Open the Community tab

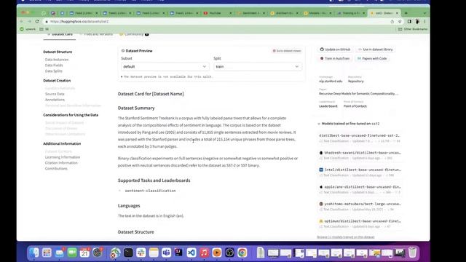pos(134,34)
